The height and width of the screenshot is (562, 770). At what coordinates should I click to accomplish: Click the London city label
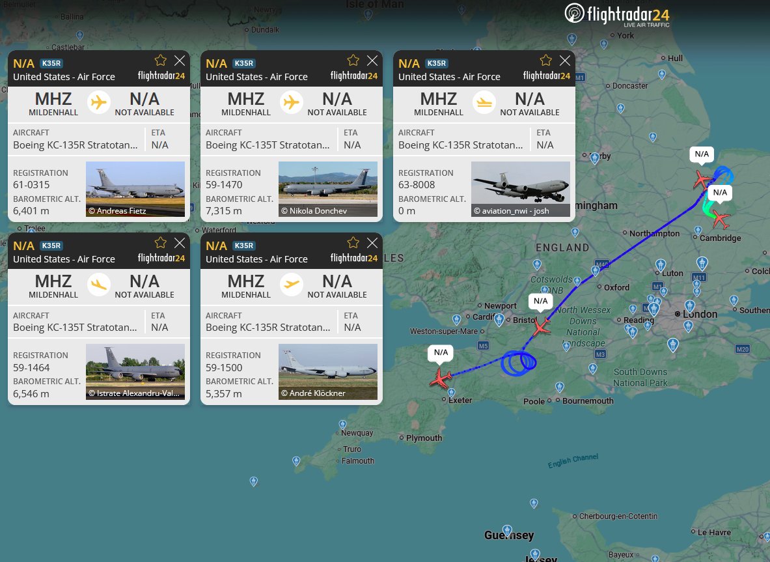tap(700, 315)
